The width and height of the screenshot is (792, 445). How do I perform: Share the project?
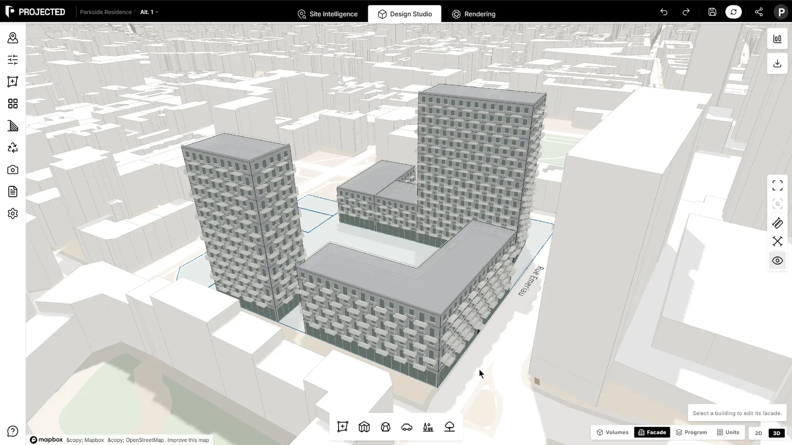(759, 12)
